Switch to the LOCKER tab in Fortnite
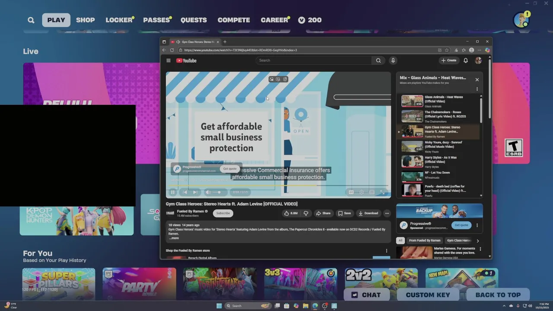 119,20
